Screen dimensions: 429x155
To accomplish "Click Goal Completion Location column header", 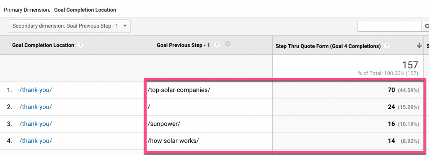I will 43,45.
